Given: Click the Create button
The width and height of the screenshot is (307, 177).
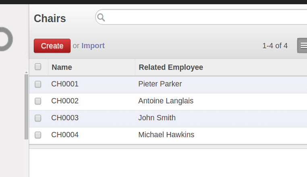Looking at the screenshot, I should pos(52,46).
